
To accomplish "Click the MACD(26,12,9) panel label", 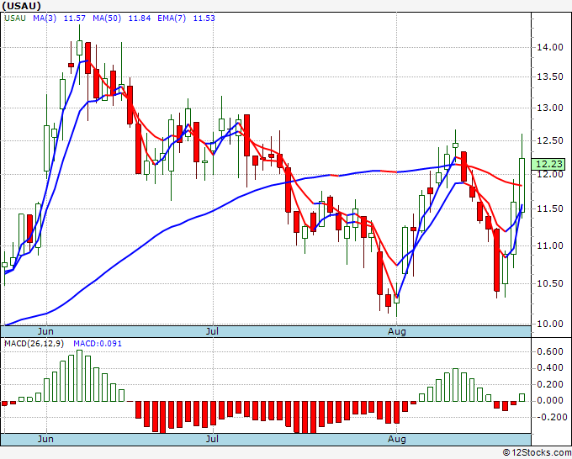I will click(34, 344).
